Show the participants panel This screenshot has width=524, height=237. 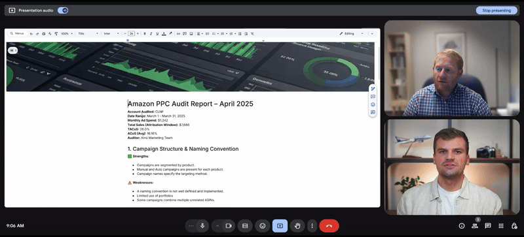474,226
